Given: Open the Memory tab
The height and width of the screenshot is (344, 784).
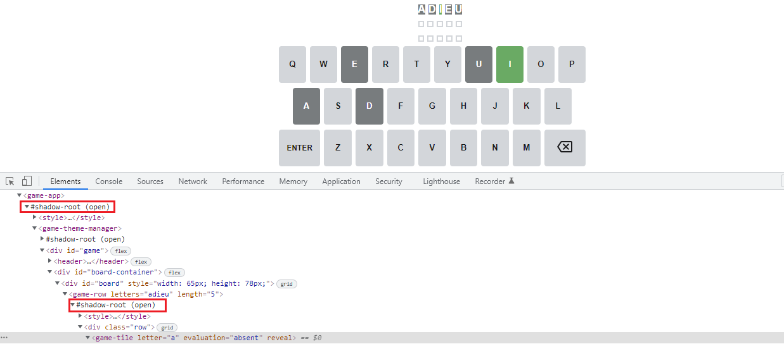Looking at the screenshot, I should [293, 181].
